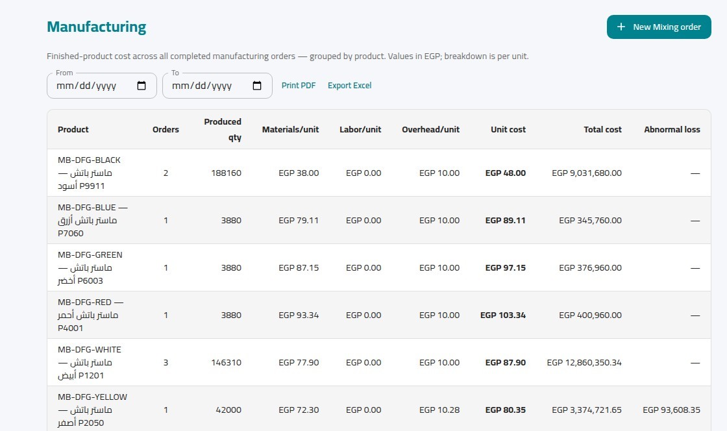Click materials cost EGP 87.15

[x=299, y=267]
